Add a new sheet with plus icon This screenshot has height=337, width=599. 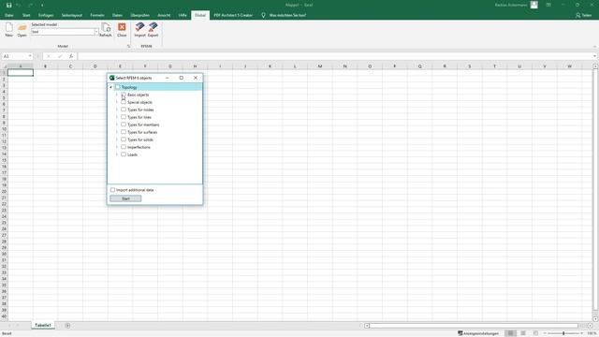pos(67,326)
